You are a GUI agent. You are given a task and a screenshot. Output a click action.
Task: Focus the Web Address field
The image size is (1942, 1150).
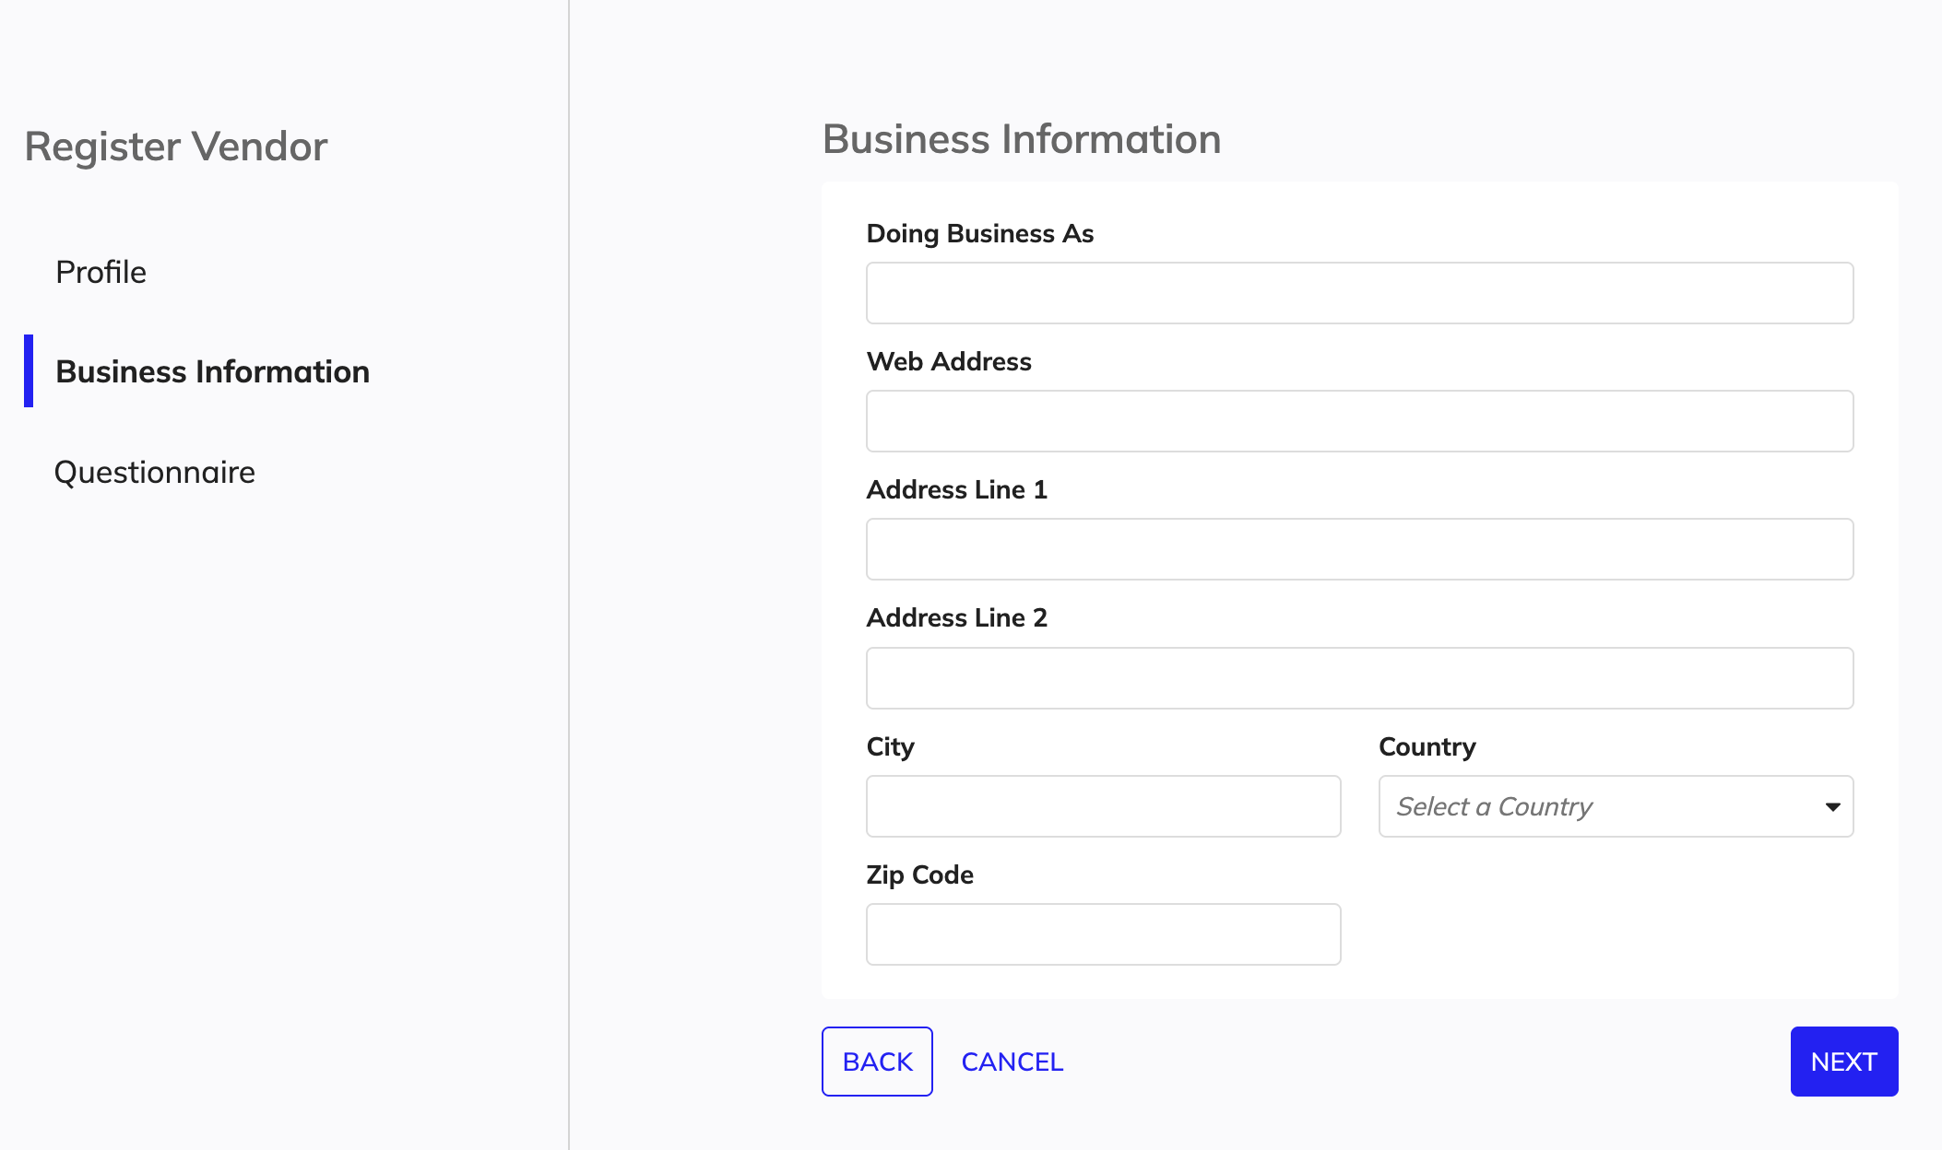point(1359,421)
